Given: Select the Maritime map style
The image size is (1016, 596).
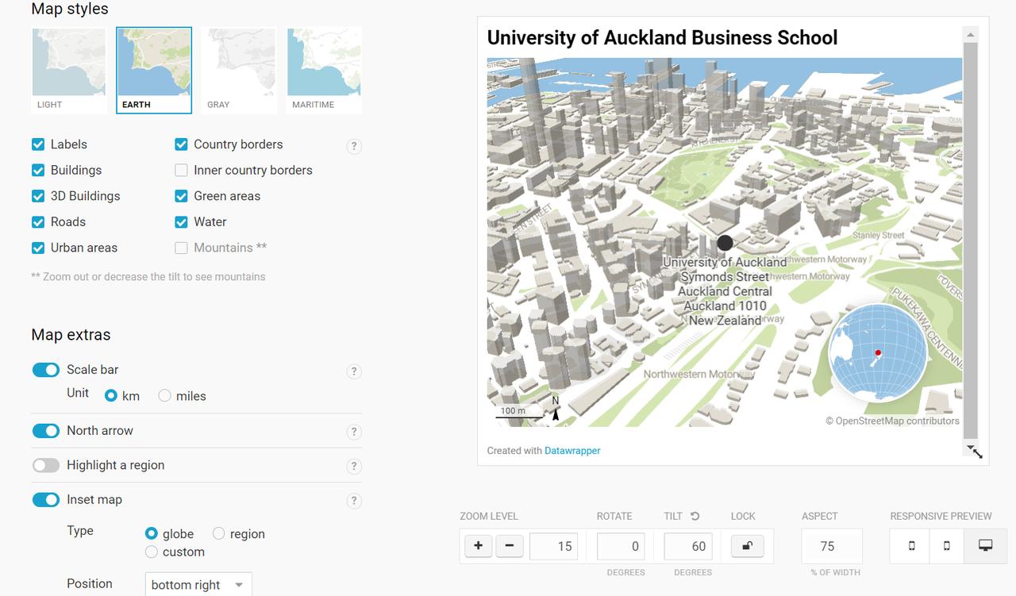Looking at the screenshot, I should click(x=324, y=70).
